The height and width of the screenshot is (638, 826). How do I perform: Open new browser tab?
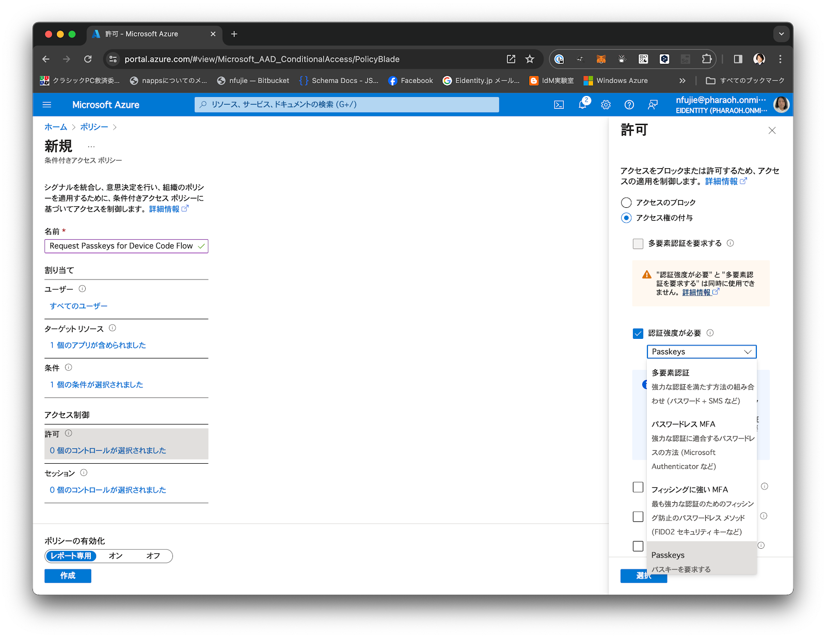click(x=234, y=34)
